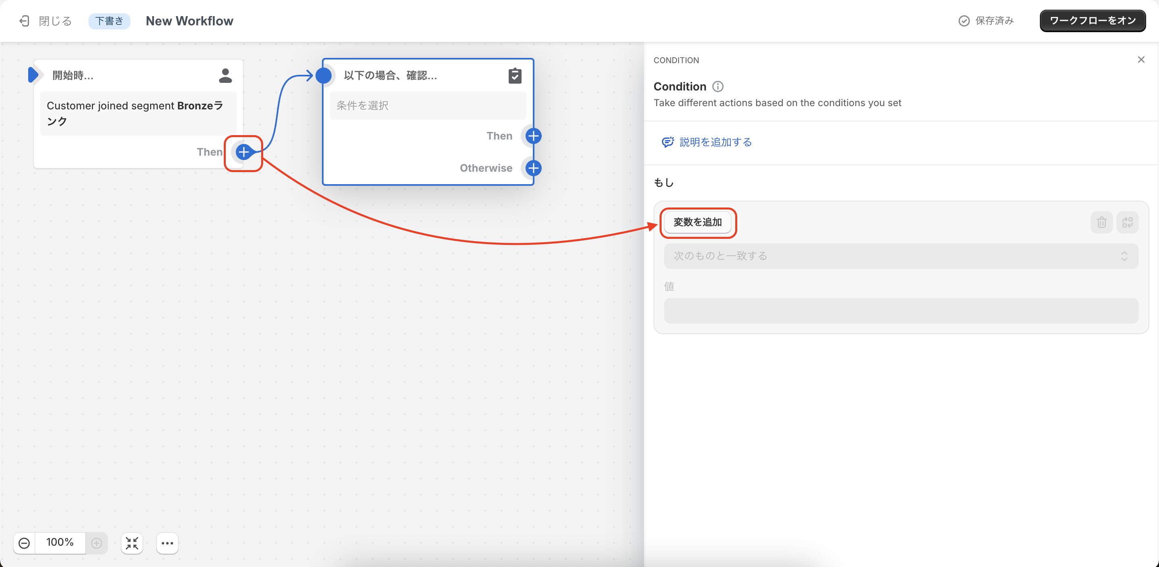Open the three-dot more options menu
This screenshot has width=1159, height=567.
coord(167,543)
